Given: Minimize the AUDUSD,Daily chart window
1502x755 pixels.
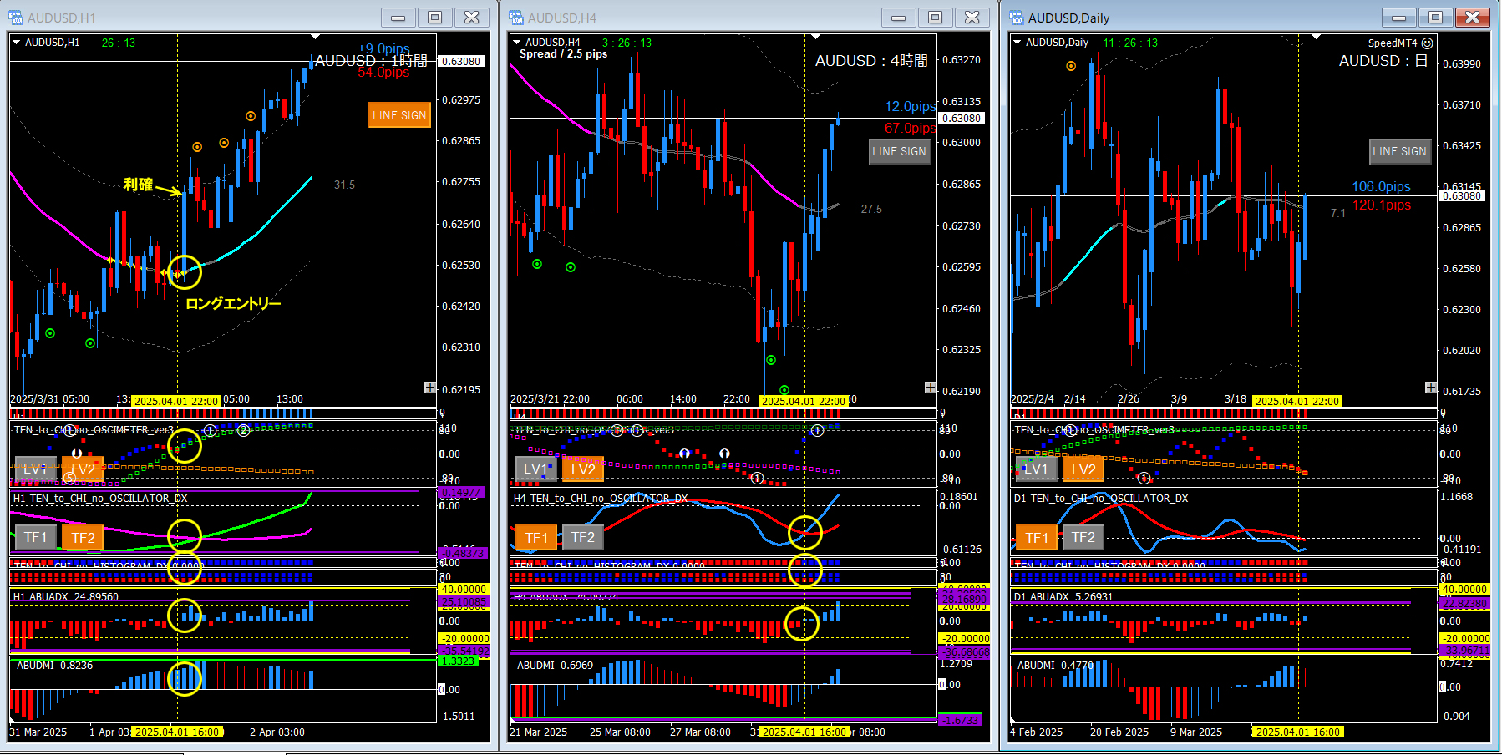Looking at the screenshot, I should (1399, 18).
